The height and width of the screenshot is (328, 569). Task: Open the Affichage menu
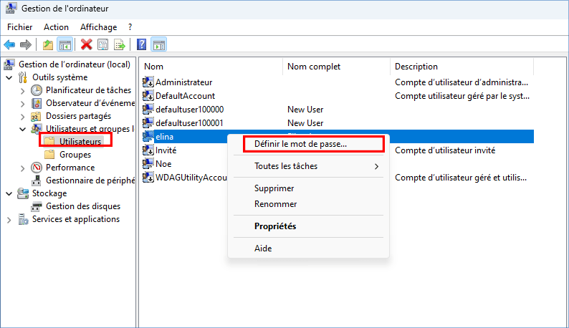point(99,27)
